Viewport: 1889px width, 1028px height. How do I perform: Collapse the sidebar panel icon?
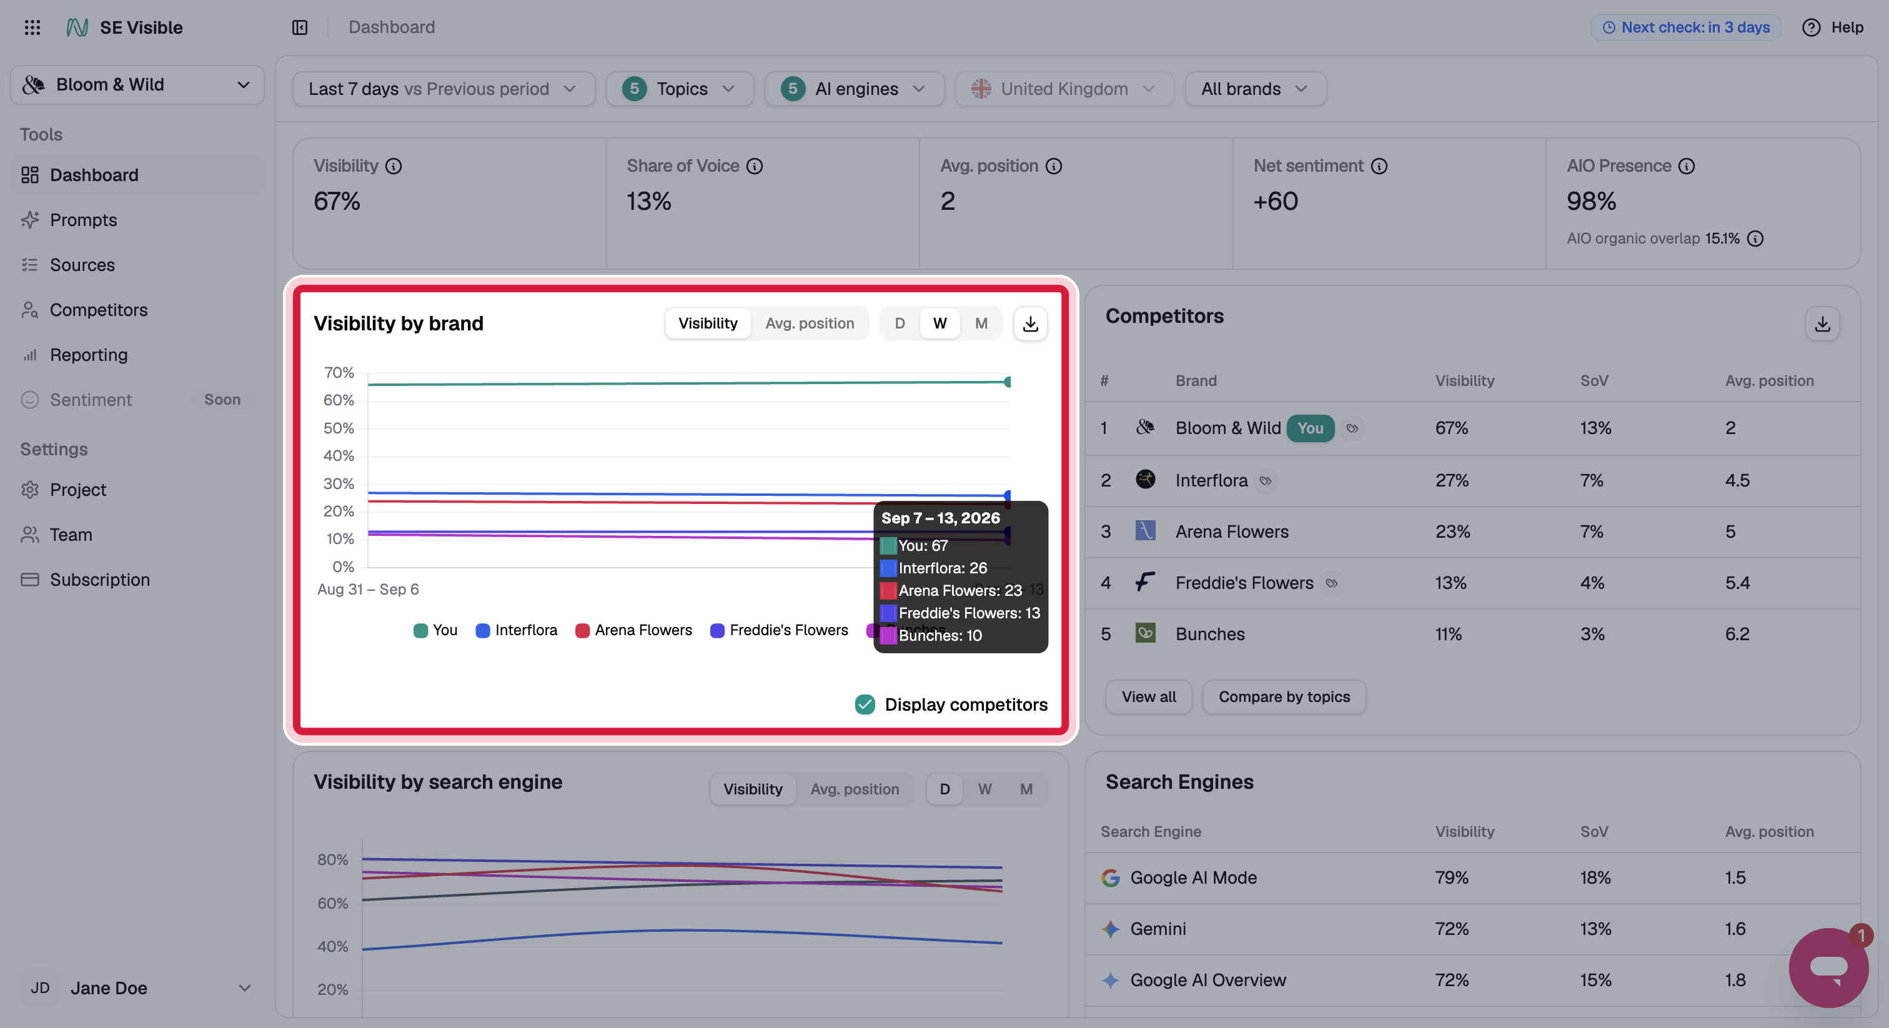[299, 27]
